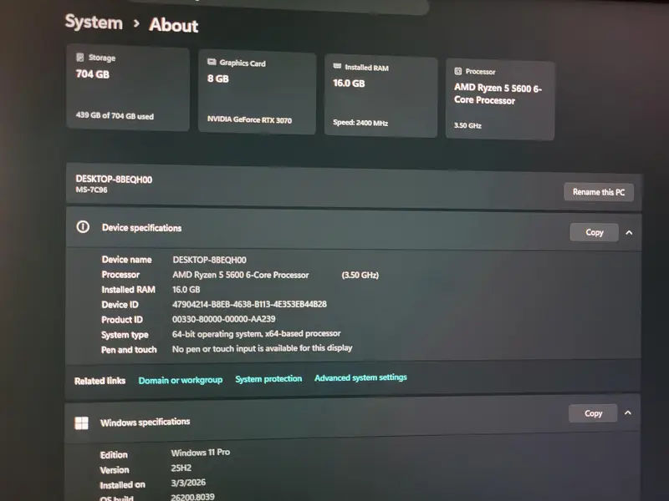Screen dimensions: 669x501
Task: Click 'No pen or touch input' text
Action: point(262,348)
